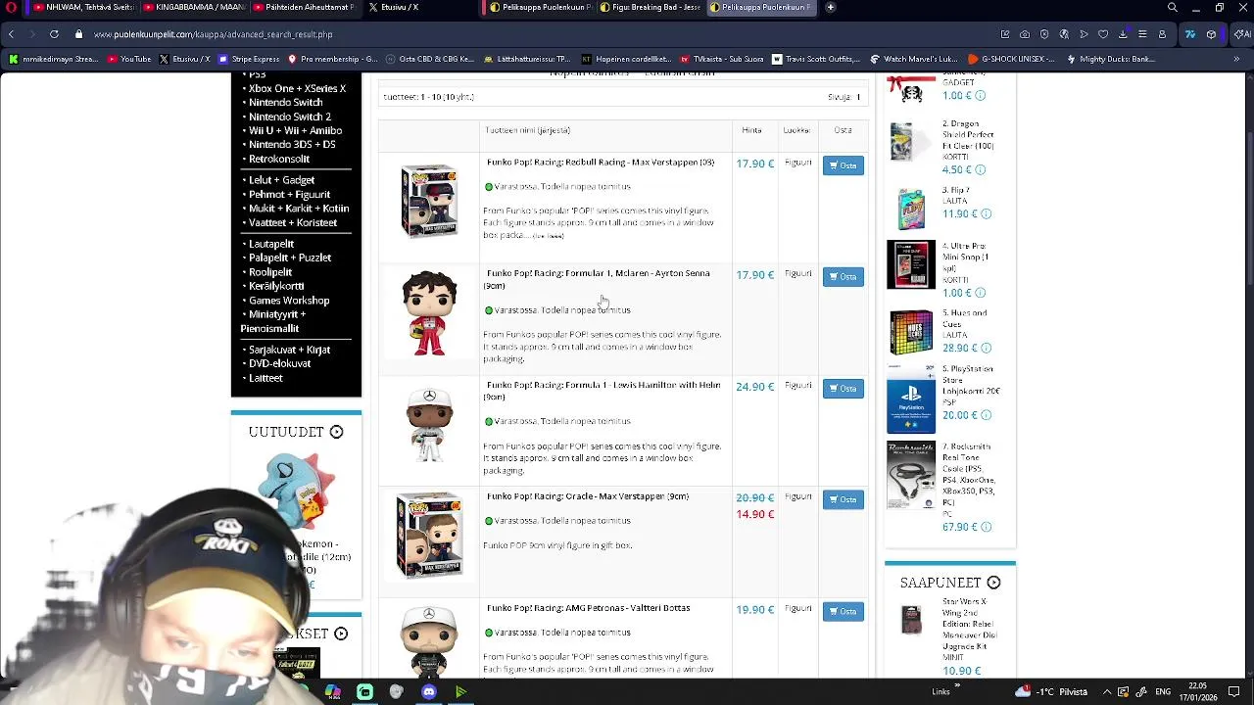Image resolution: width=1254 pixels, height=705 pixels.
Task: Buy the Lewis Hamilton with Helm figure
Action: [843, 389]
